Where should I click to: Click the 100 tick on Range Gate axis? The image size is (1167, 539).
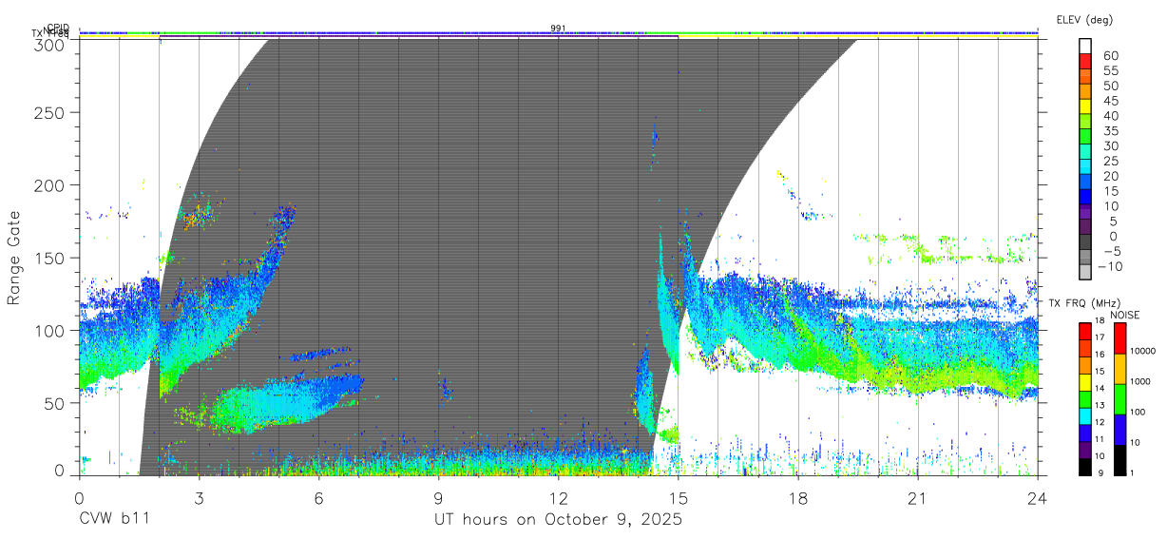(x=50, y=330)
